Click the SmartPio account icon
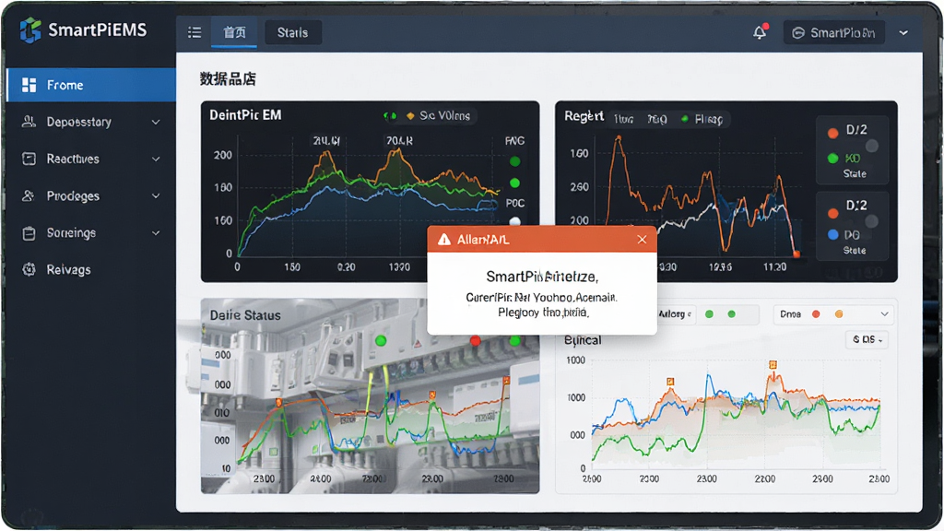The height and width of the screenshot is (531, 944). pos(798,33)
